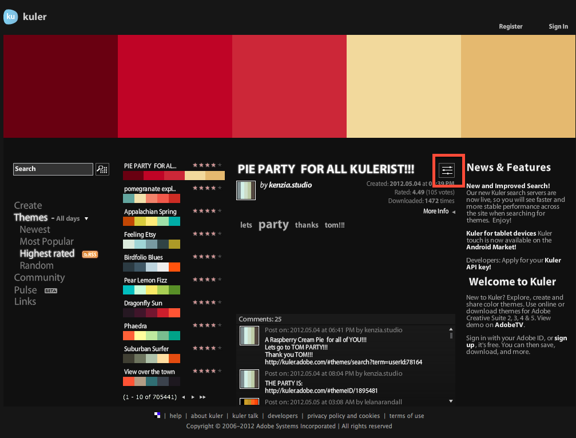
Task: Click the search magnifier button
Action: (102, 169)
